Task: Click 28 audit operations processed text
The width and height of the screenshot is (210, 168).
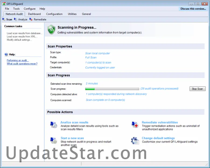Action: click(x=159, y=89)
